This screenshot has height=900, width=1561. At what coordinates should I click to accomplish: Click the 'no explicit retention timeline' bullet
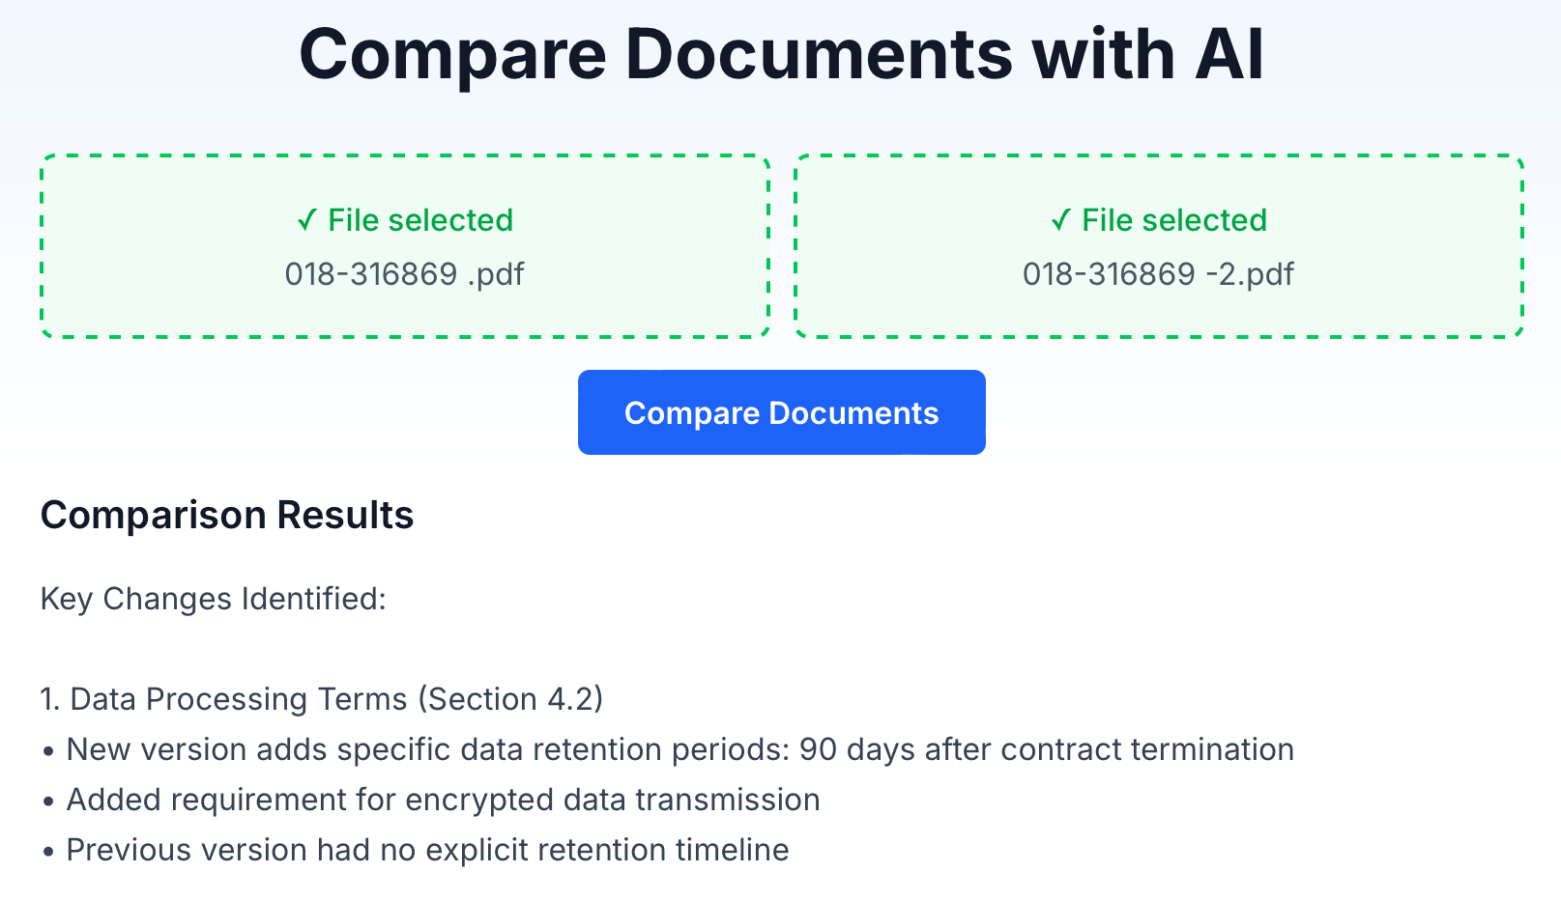[x=416, y=850]
